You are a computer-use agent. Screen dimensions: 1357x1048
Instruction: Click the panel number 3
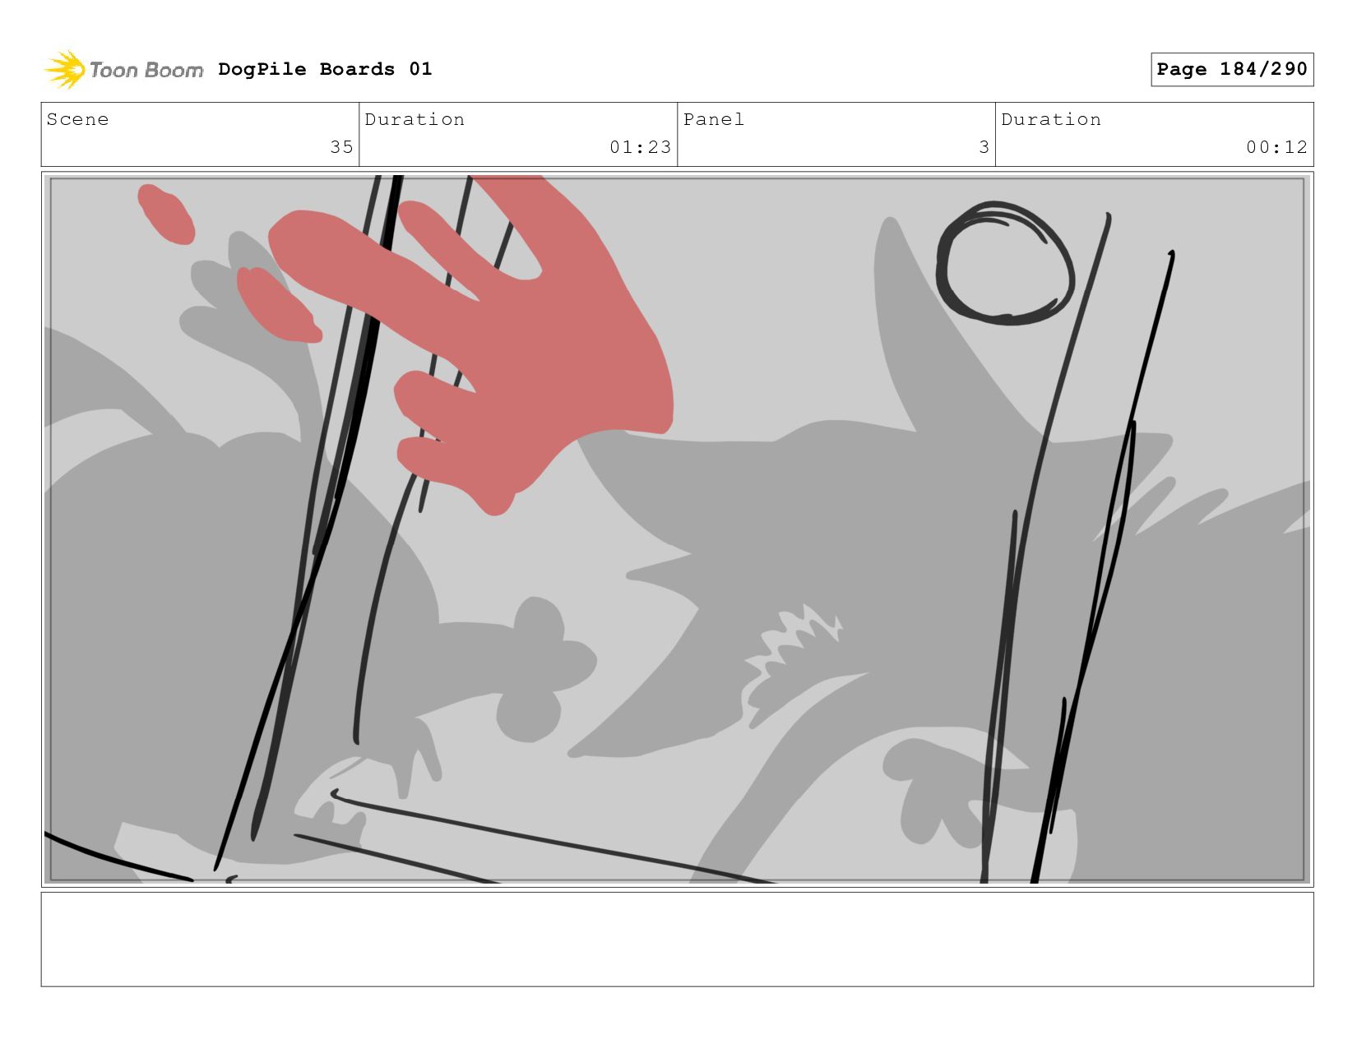(x=984, y=147)
